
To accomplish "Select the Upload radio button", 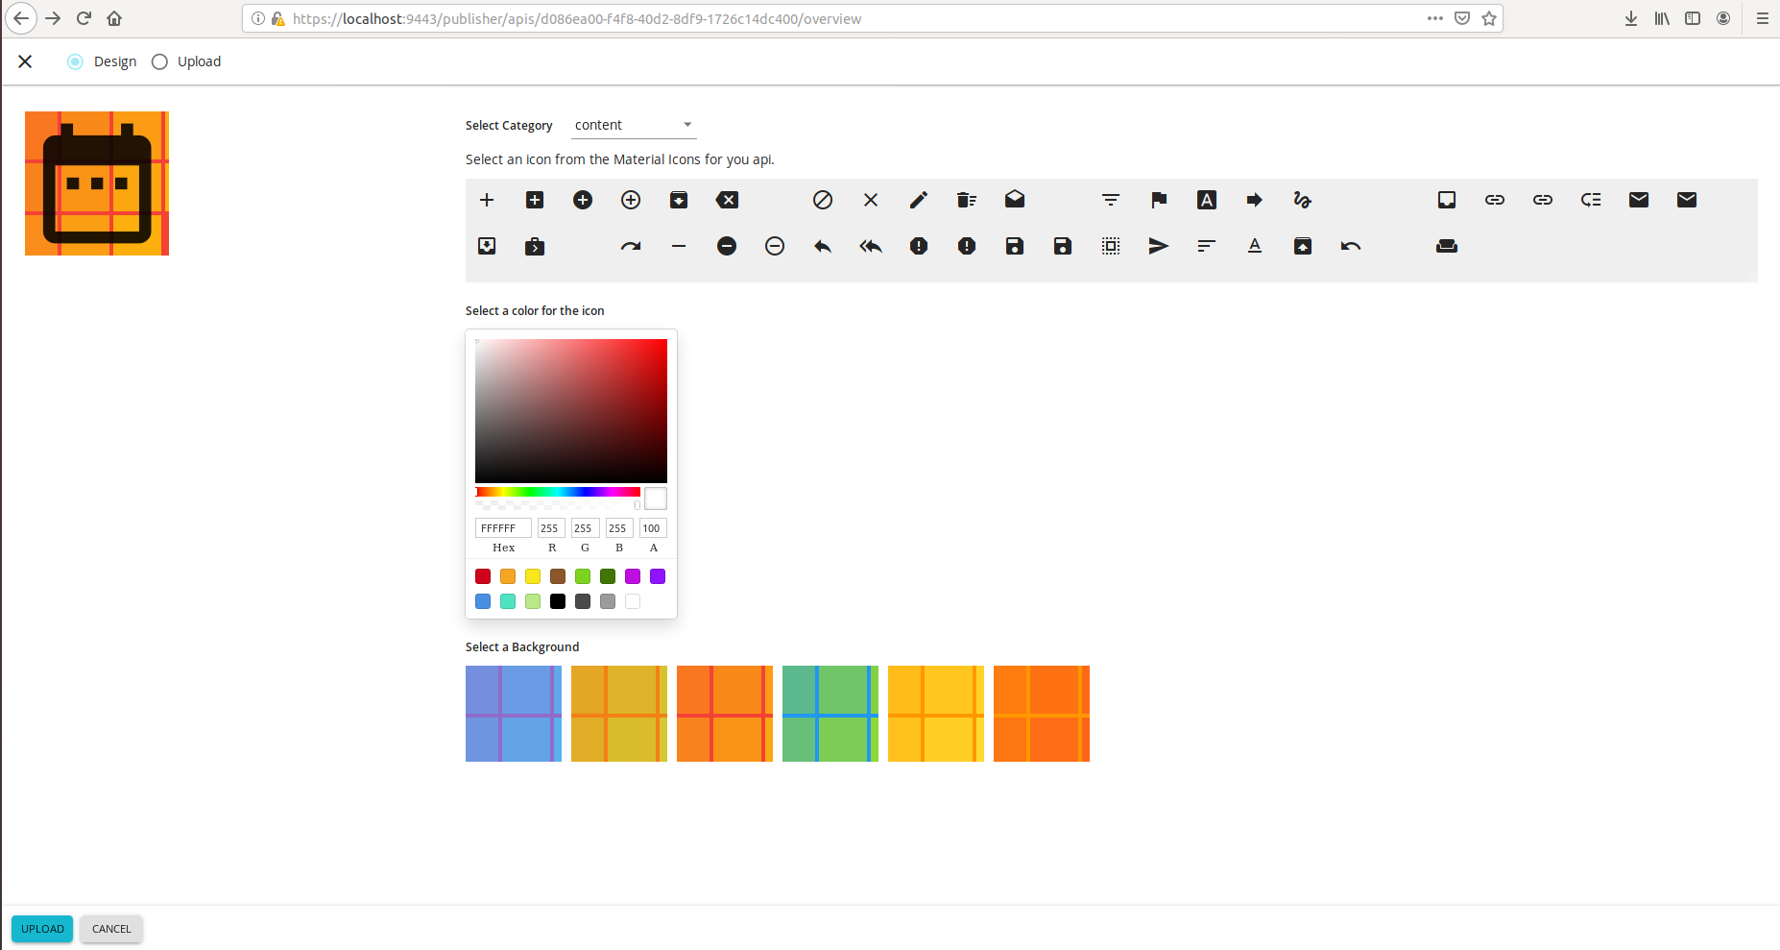I will [x=159, y=61].
